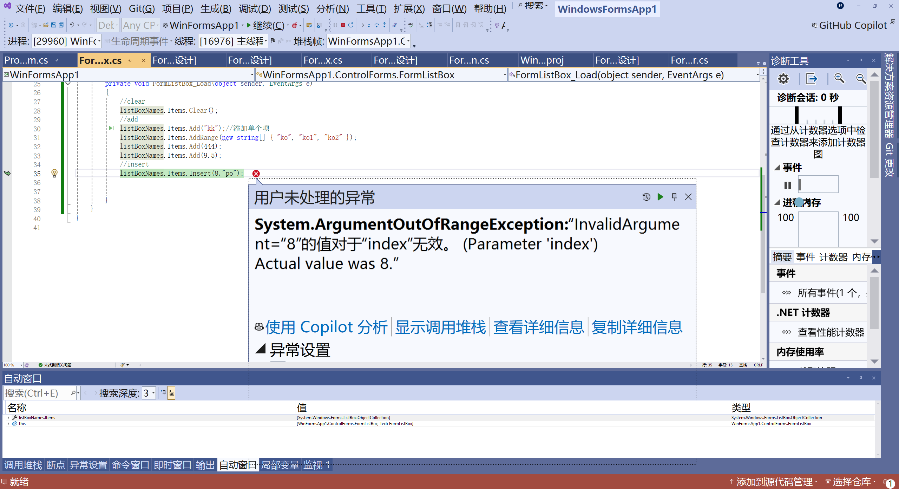Click 查看详细信息 link
This screenshot has height=489, width=899.
[x=538, y=327]
